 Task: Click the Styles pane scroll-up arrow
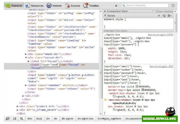[175, 11]
